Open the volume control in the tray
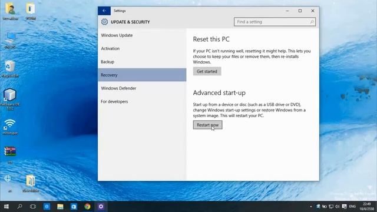 (x=338, y=207)
